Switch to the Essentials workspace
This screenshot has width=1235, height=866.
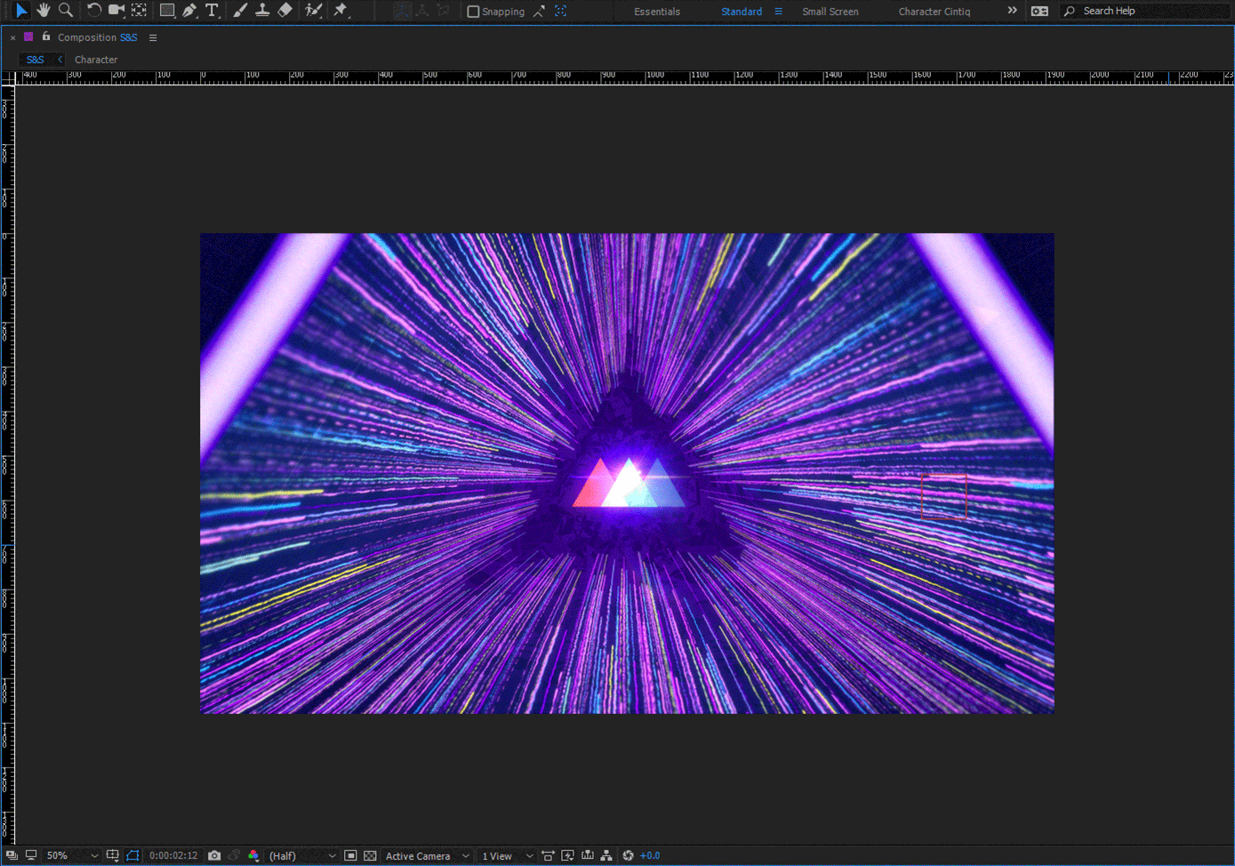pyautogui.click(x=657, y=12)
